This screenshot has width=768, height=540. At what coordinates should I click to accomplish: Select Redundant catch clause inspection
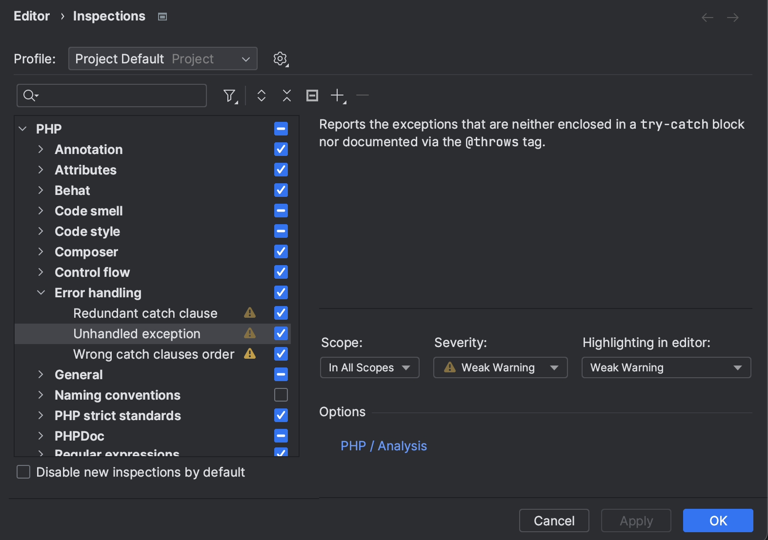tap(145, 313)
